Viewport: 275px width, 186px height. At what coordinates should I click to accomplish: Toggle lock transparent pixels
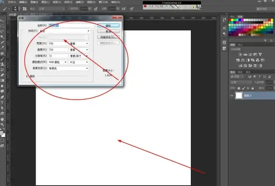[239, 88]
